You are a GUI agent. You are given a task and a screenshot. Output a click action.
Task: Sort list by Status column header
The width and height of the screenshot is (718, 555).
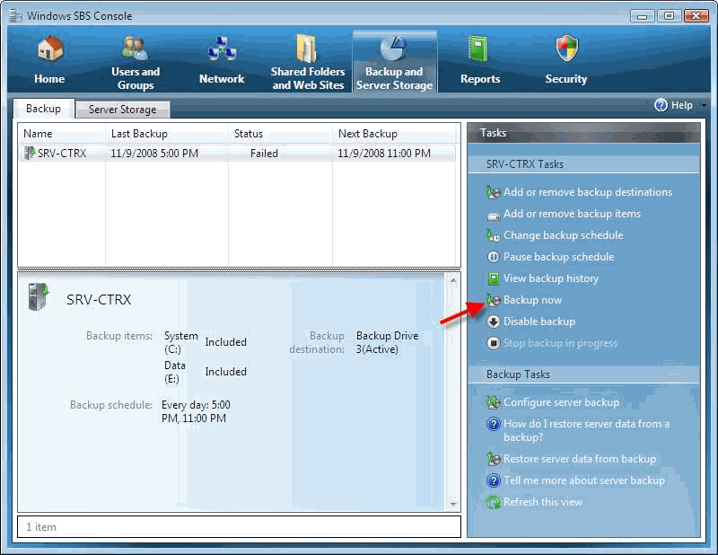(280, 134)
